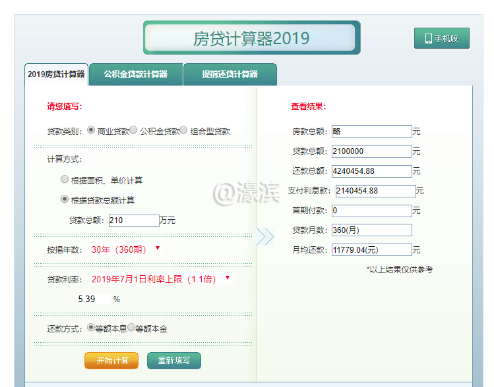Screen dimensions: 494x387
Task: Click the 房贷计算器2019 title banner
Action: [x=251, y=38]
